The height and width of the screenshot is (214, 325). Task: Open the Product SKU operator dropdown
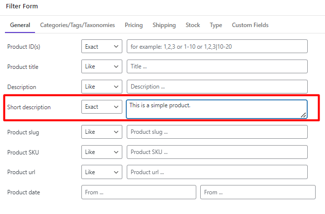tap(102, 152)
